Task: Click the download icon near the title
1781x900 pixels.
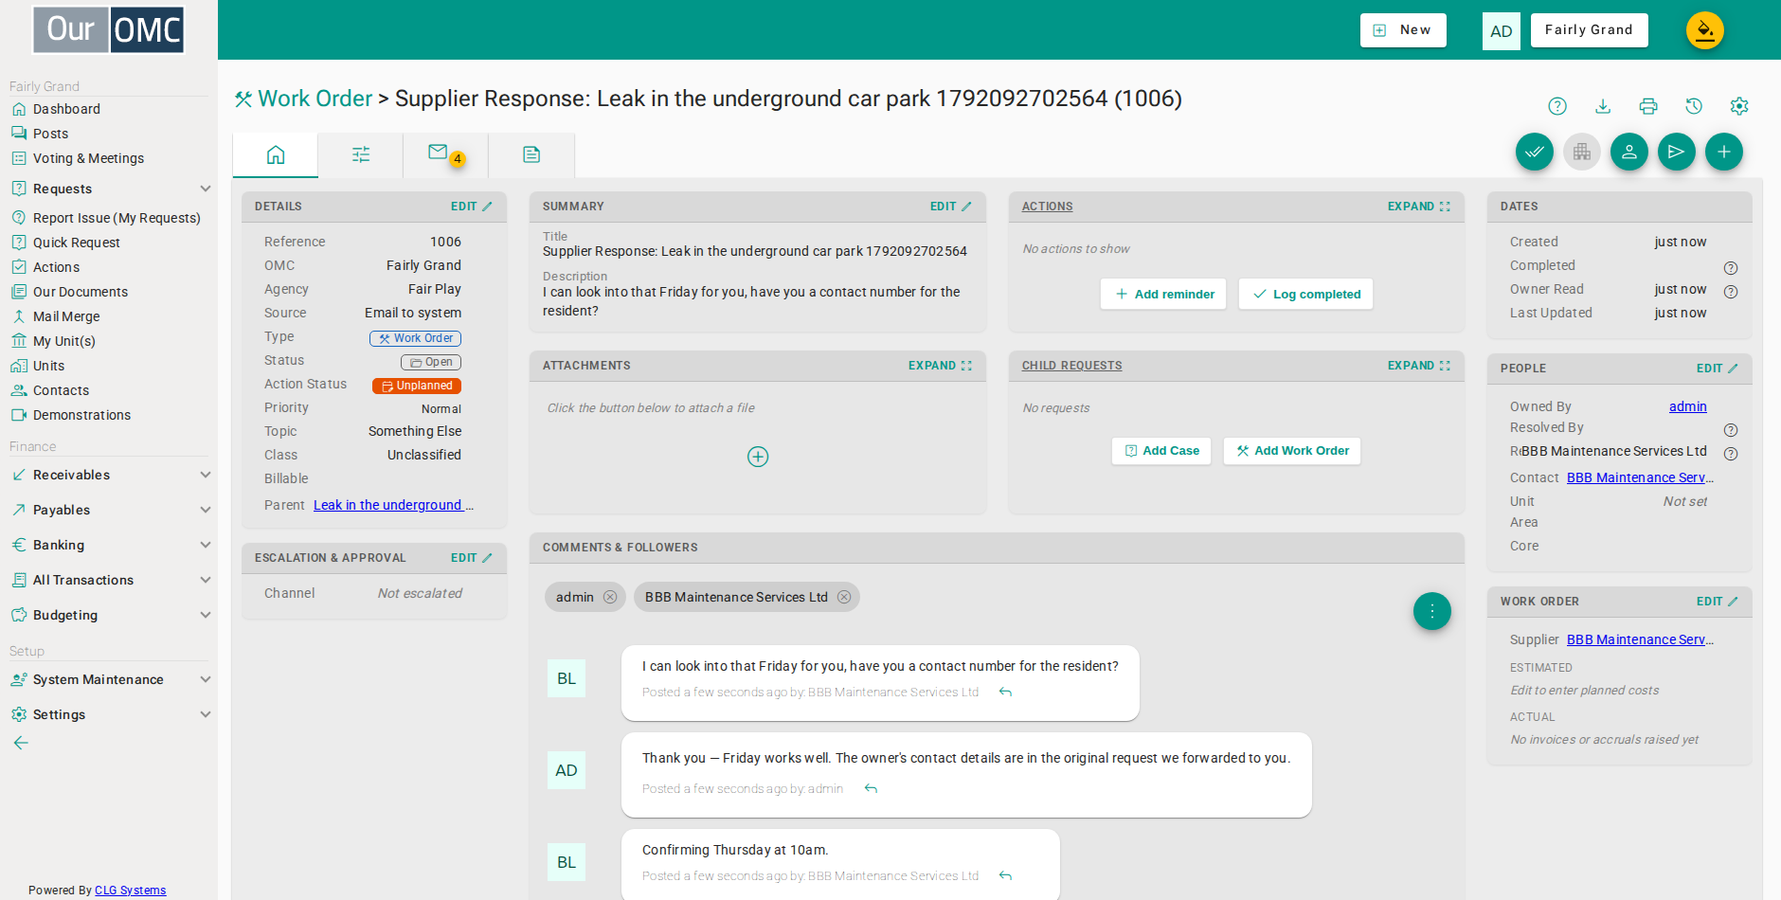Action: [x=1603, y=106]
